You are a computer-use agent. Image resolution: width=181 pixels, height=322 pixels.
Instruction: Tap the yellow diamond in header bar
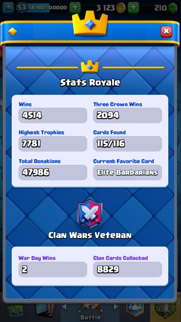[12, 32]
